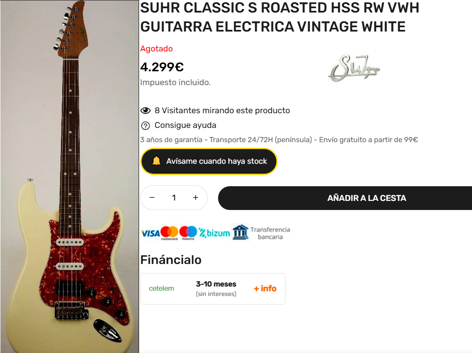472x353 pixels.
Task: Open the Suhr guitar product image
Action: coord(70,176)
